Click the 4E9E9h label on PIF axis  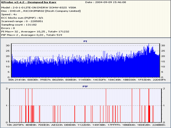pos(31,125)
